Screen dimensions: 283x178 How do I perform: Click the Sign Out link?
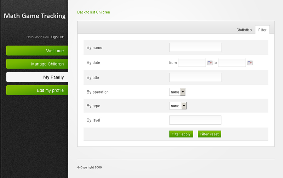[x=57, y=37]
